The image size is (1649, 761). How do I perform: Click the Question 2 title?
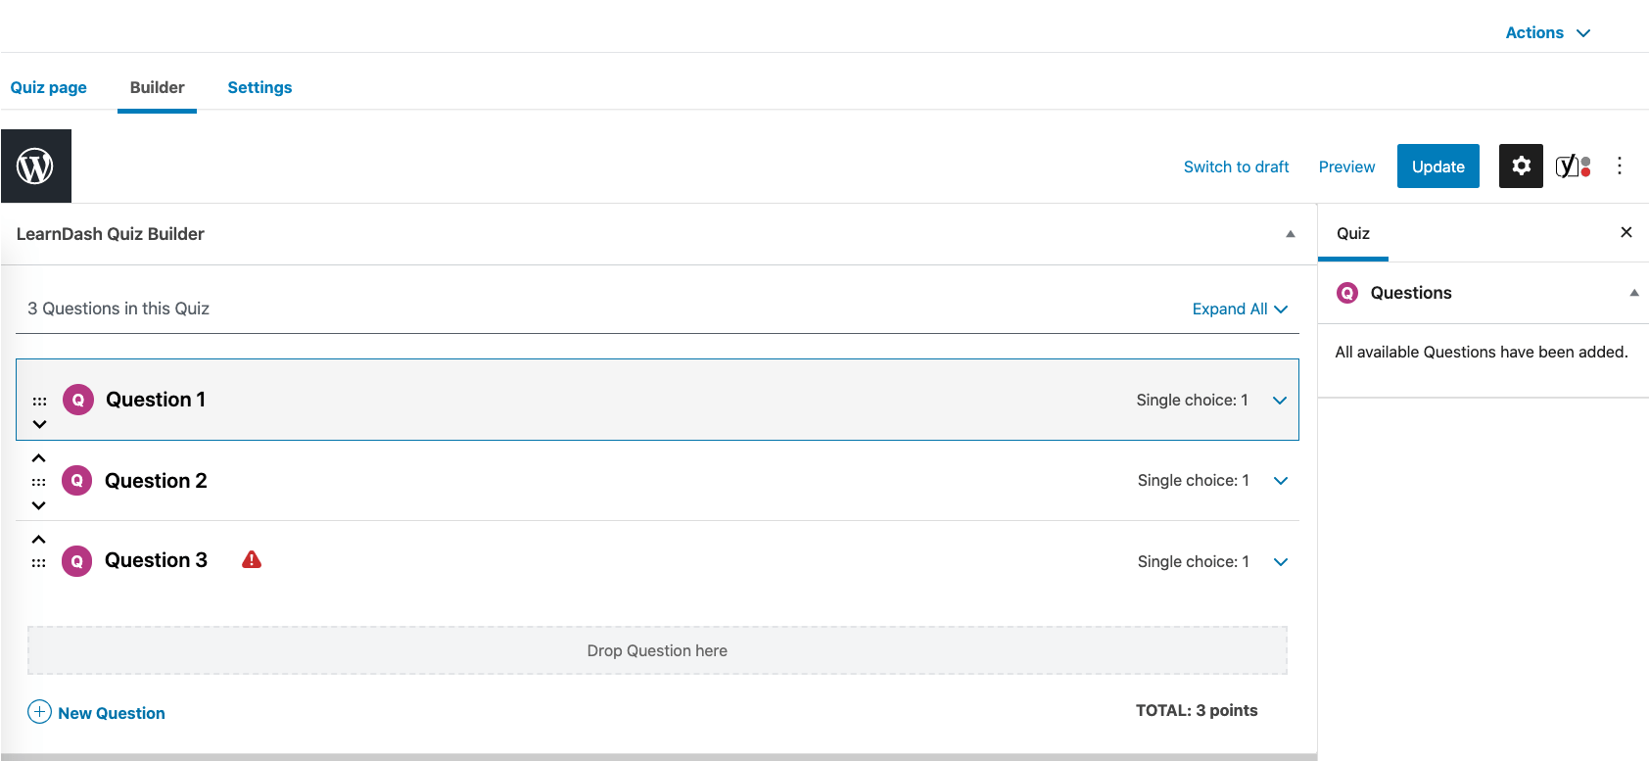click(156, 481)
